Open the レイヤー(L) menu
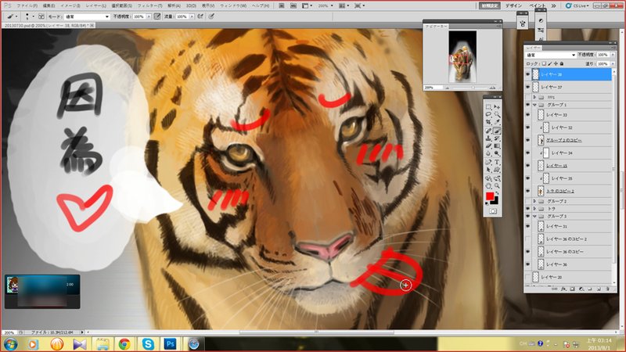Screen dimensions: 626x352 pyautogui.click(x=95, y=5)
